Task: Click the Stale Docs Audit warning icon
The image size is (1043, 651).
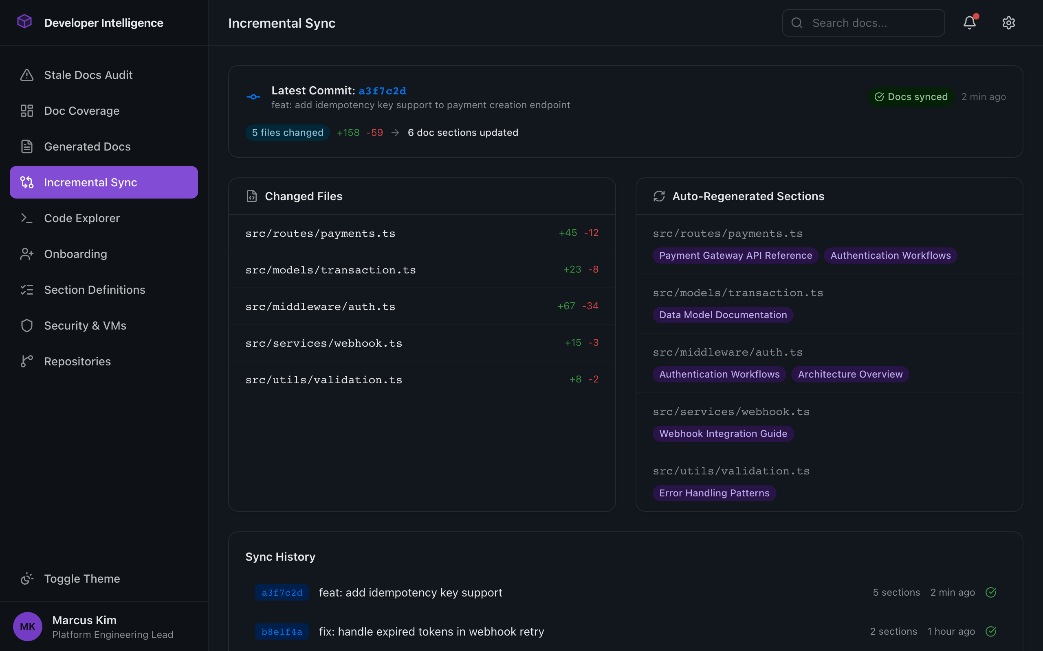Action: coord(27,74)
